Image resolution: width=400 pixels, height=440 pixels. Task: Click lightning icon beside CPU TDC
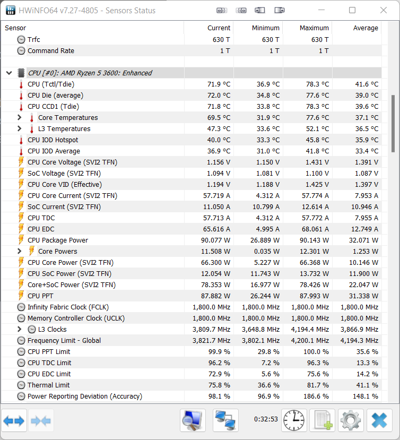pos(21,218)
